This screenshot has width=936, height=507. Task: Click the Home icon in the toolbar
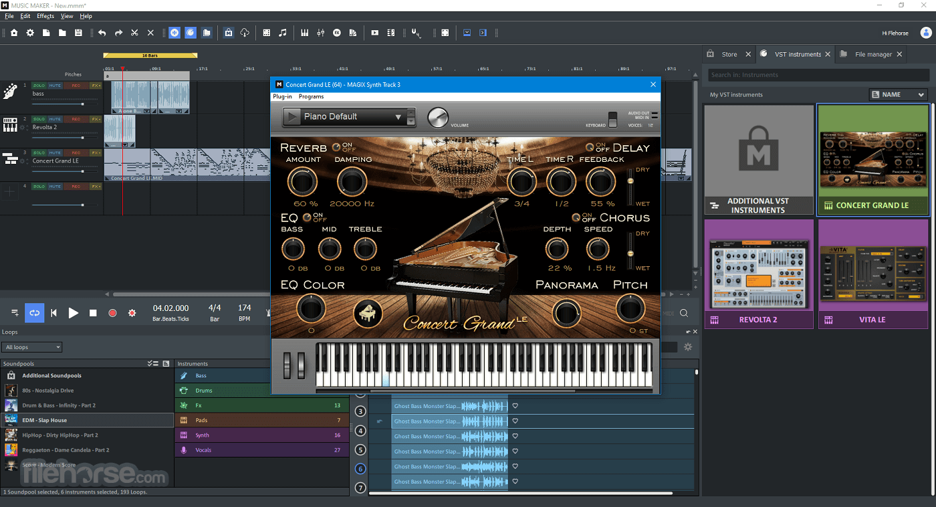click(14, 33)
